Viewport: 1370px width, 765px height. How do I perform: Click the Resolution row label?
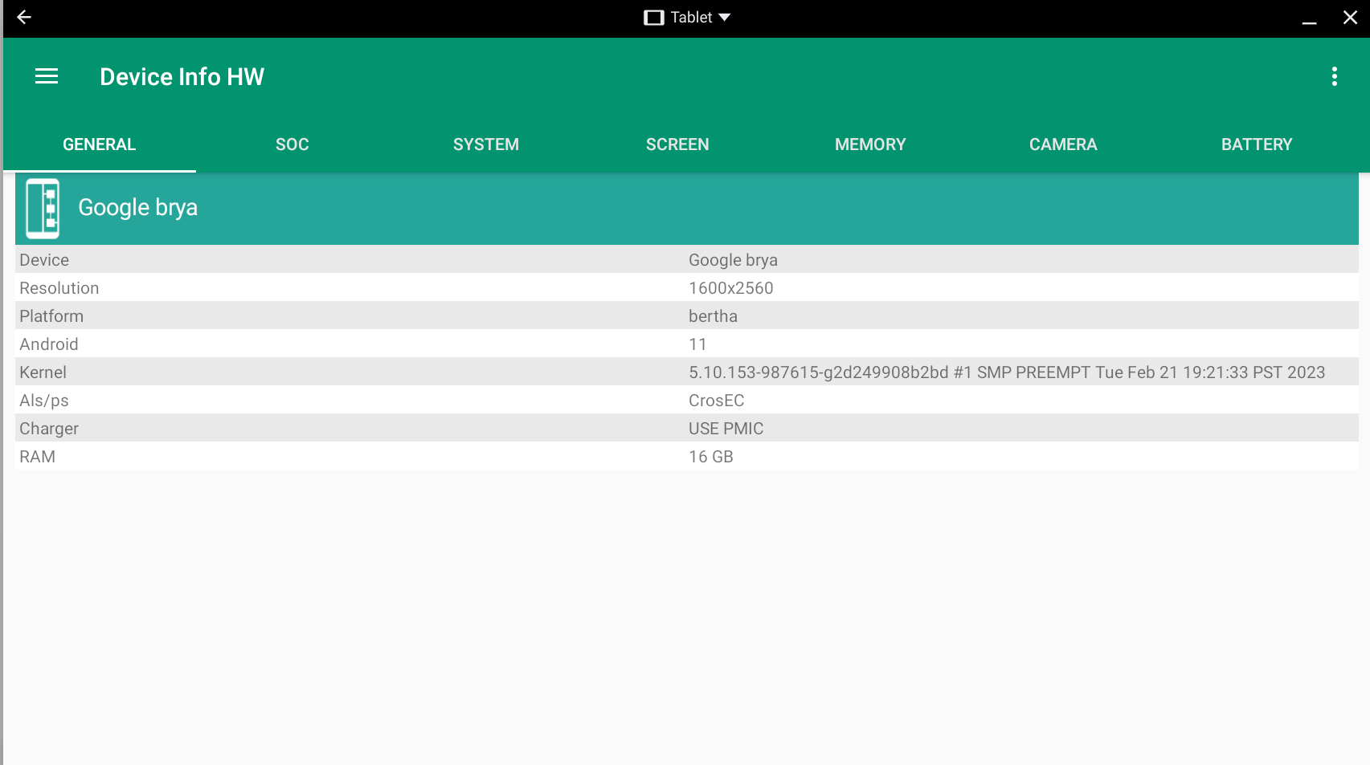click(59, 288)
